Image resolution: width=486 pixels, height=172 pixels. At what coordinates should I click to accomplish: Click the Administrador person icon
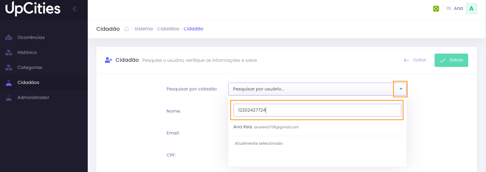point(9,98)
